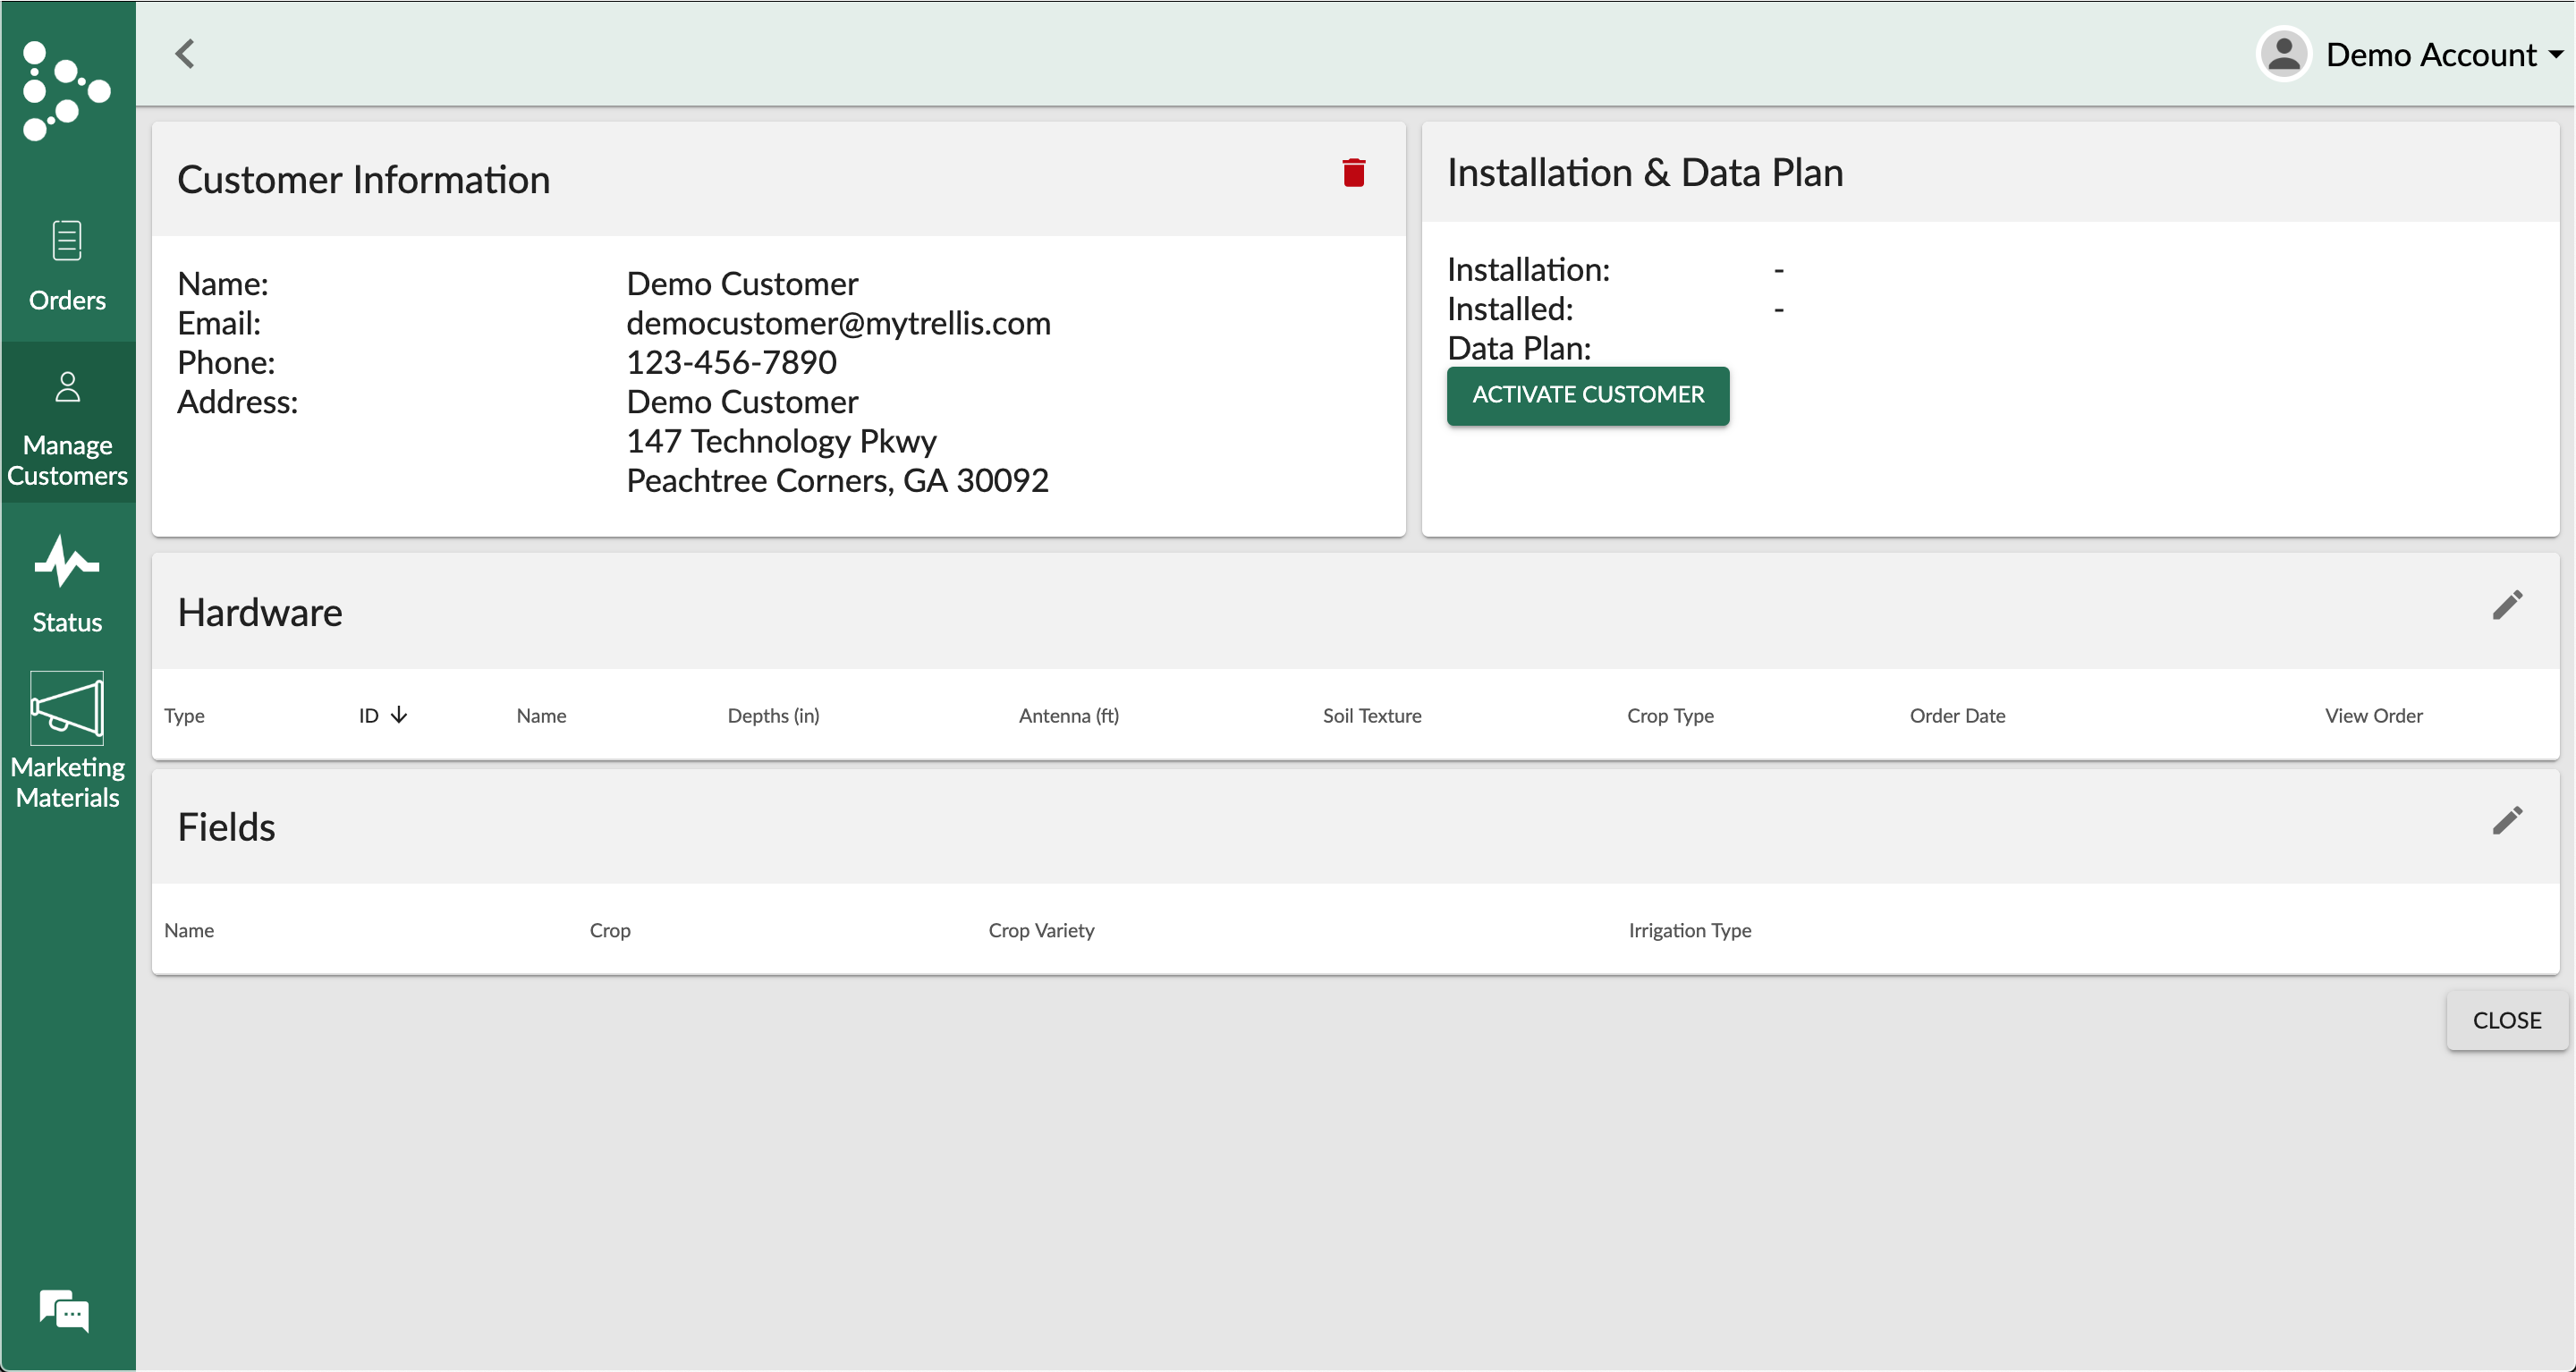Click the Crop Variety column header
This screenshot has height=1372, width=2576.
pos(1041,931)
